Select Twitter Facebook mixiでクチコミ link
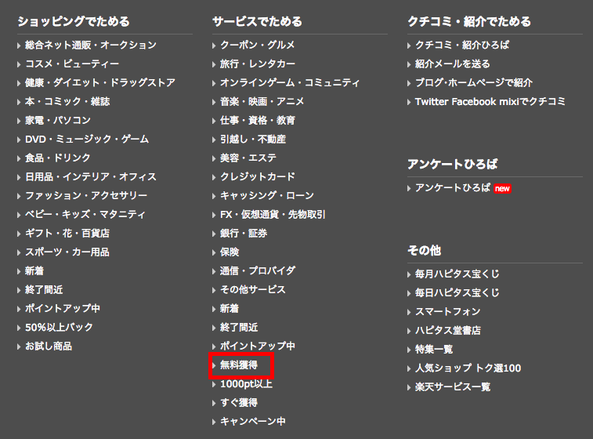Screen dimensions: 593x439 [x=490, y=101]
